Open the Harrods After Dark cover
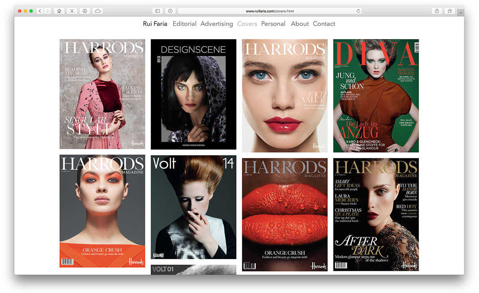Screen dimensions: 479x293 [376, 215]
